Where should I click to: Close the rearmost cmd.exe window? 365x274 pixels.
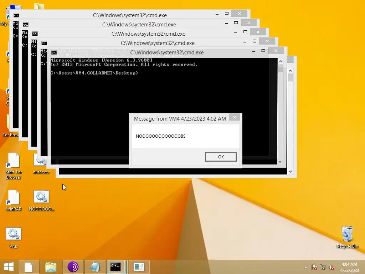pyautogui.click(x=239, y=14)
